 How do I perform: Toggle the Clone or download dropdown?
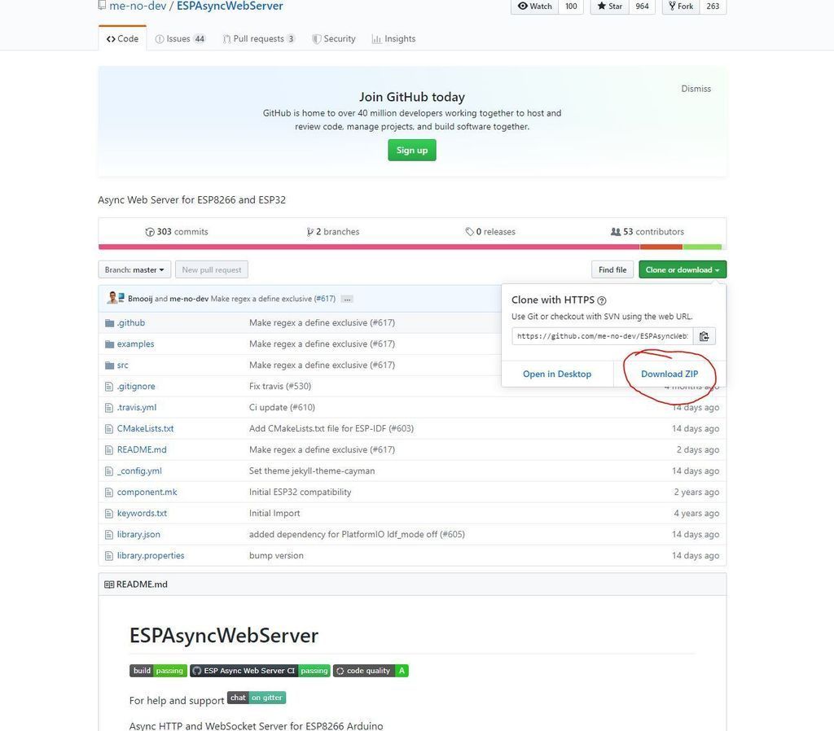pos(683,269)
